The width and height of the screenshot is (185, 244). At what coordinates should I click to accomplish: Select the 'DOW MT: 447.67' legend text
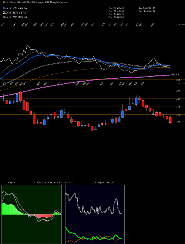click(x=16, y=13)
